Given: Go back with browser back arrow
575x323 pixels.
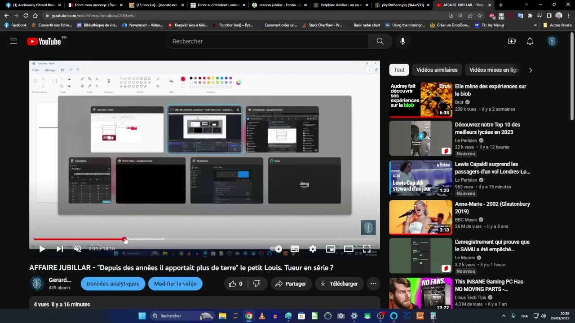Looking at the screenshot, I should [x=6, y=15].
